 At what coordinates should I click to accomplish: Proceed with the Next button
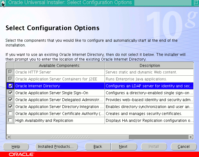point(124,147)
